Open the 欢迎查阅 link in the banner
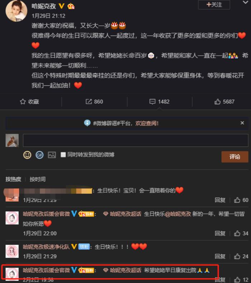The height and width of the screenshot is (283, 251). pyautogui.click(x=147, y=123)
